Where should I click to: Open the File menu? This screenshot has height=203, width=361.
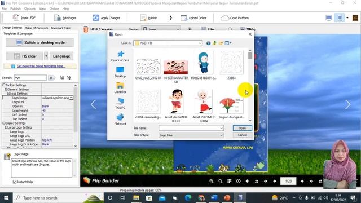coord(4,8)
